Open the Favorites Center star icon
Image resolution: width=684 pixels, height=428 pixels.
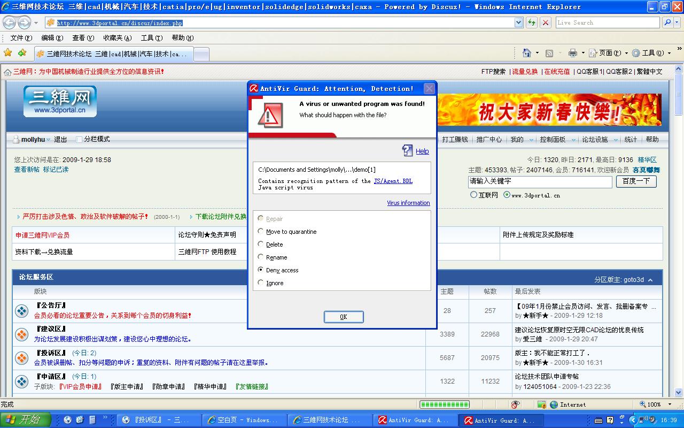pyautogui.click(x=7, y=53)
